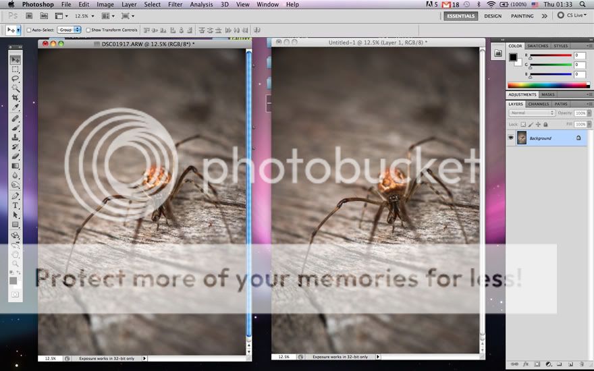
Task: Open the Filter menu
Action: click(175, 4)
